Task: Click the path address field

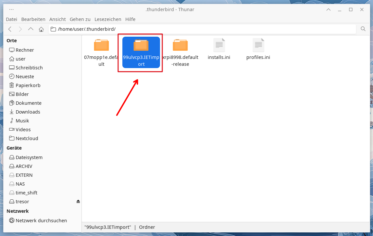Action: (203, 29)
